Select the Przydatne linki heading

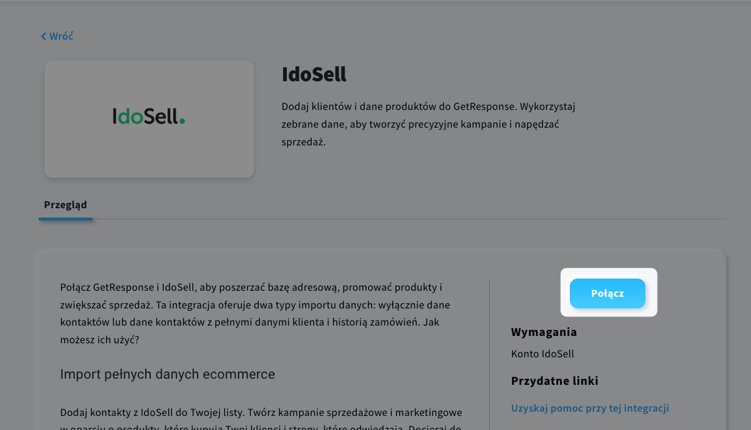(x=555, y=381)
